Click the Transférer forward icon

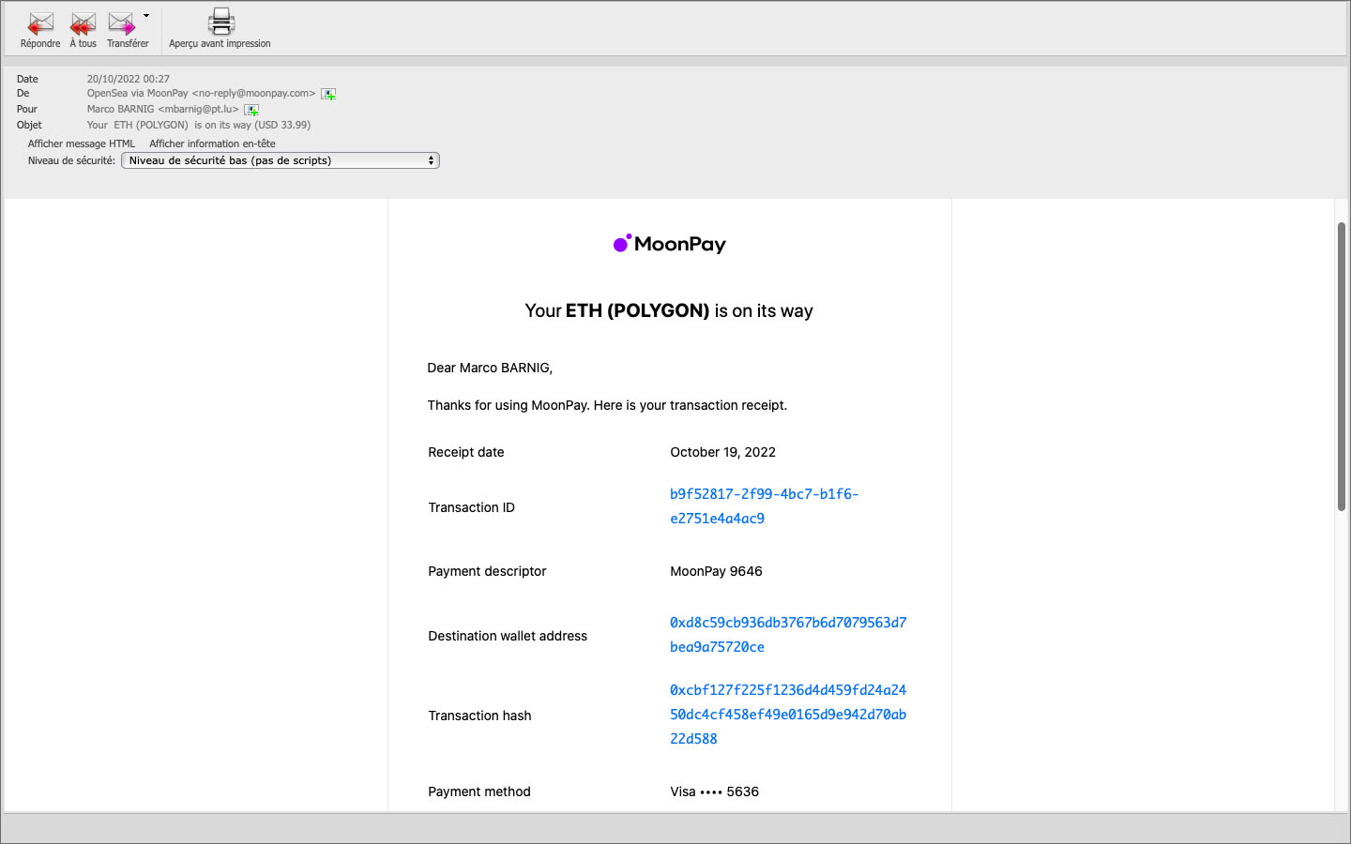tap(122, 23)
